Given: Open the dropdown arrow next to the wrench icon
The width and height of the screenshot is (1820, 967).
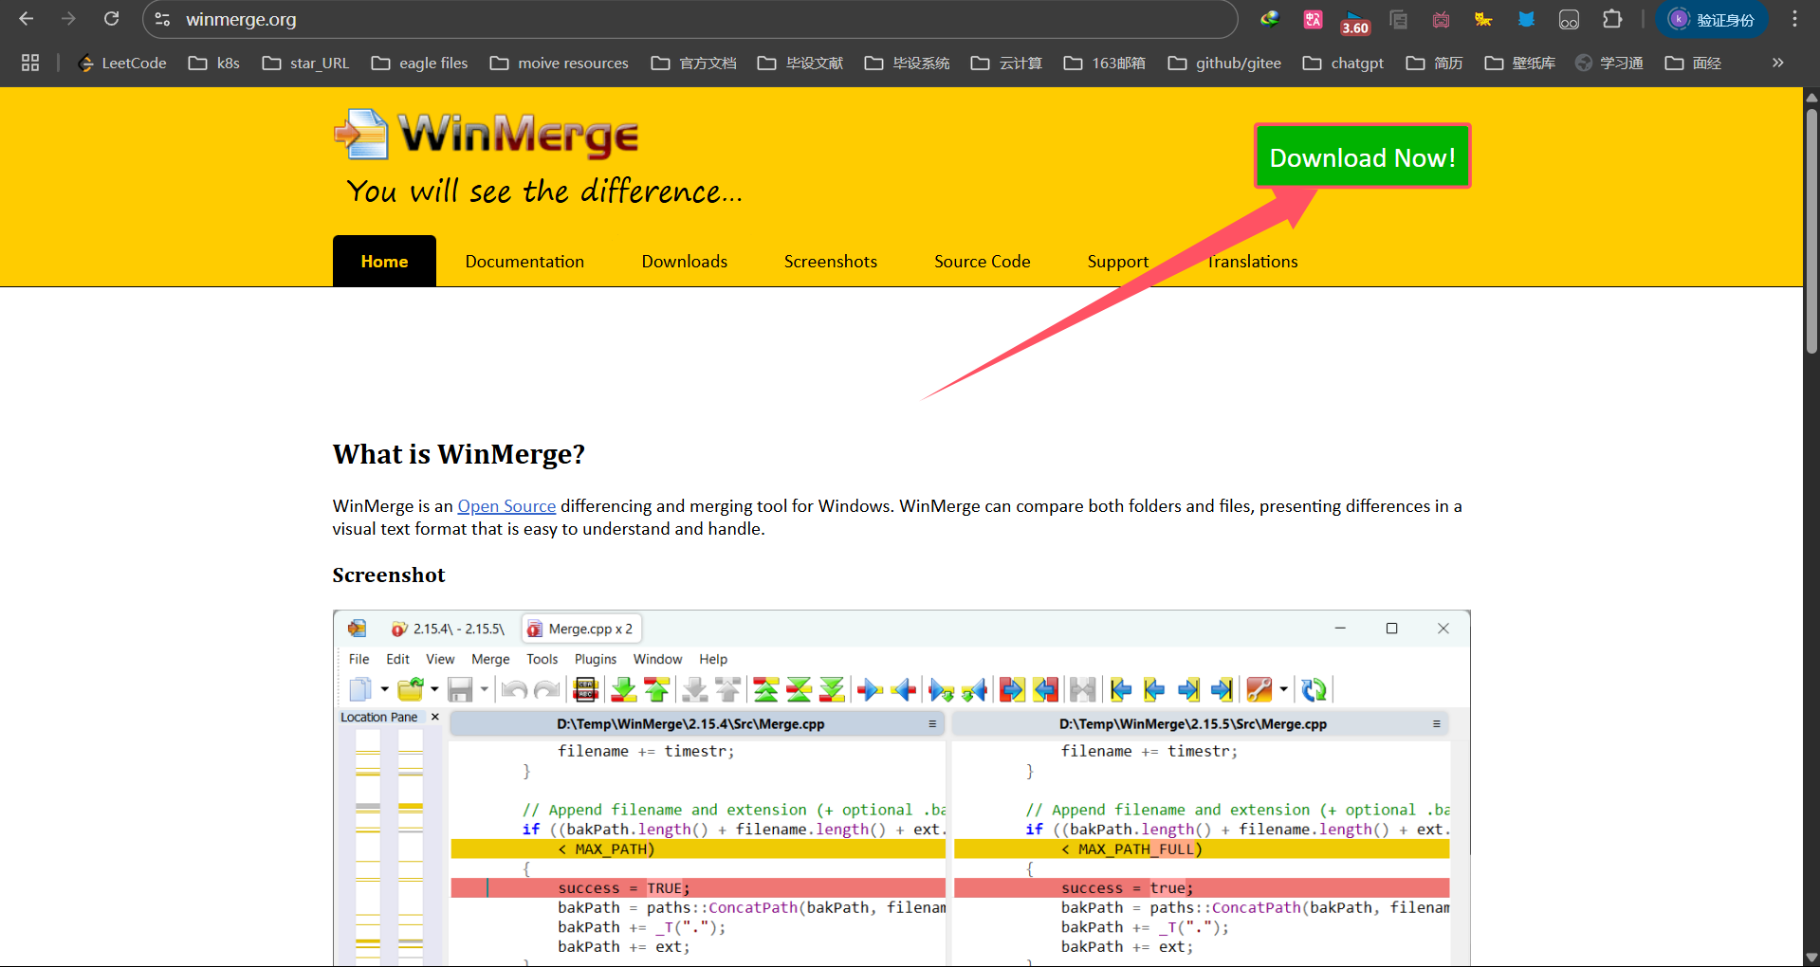Looking at the screenshot, I should [x=1284, y=689].
